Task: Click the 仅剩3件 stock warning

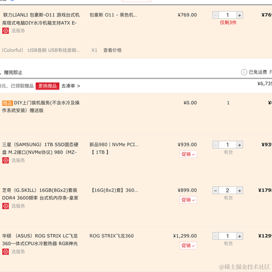Action: [228, 23]
